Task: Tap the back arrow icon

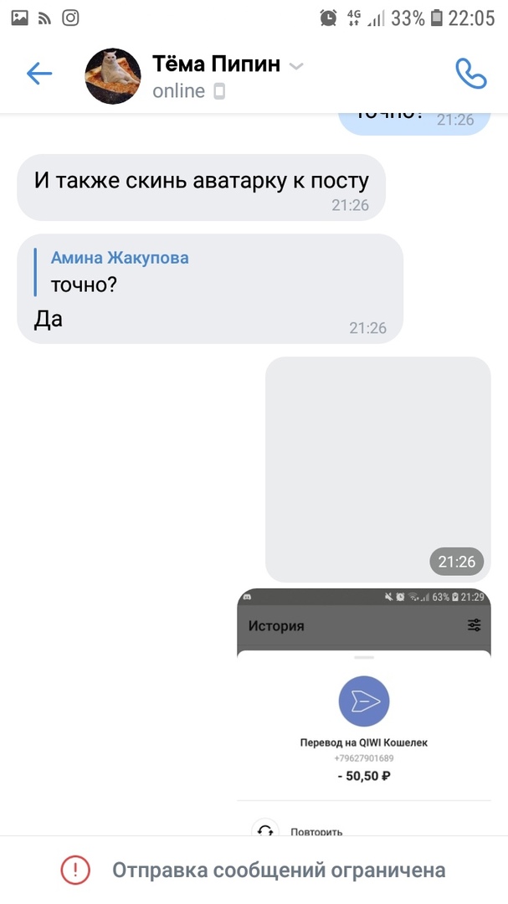Action: click(x=39, y=74)
